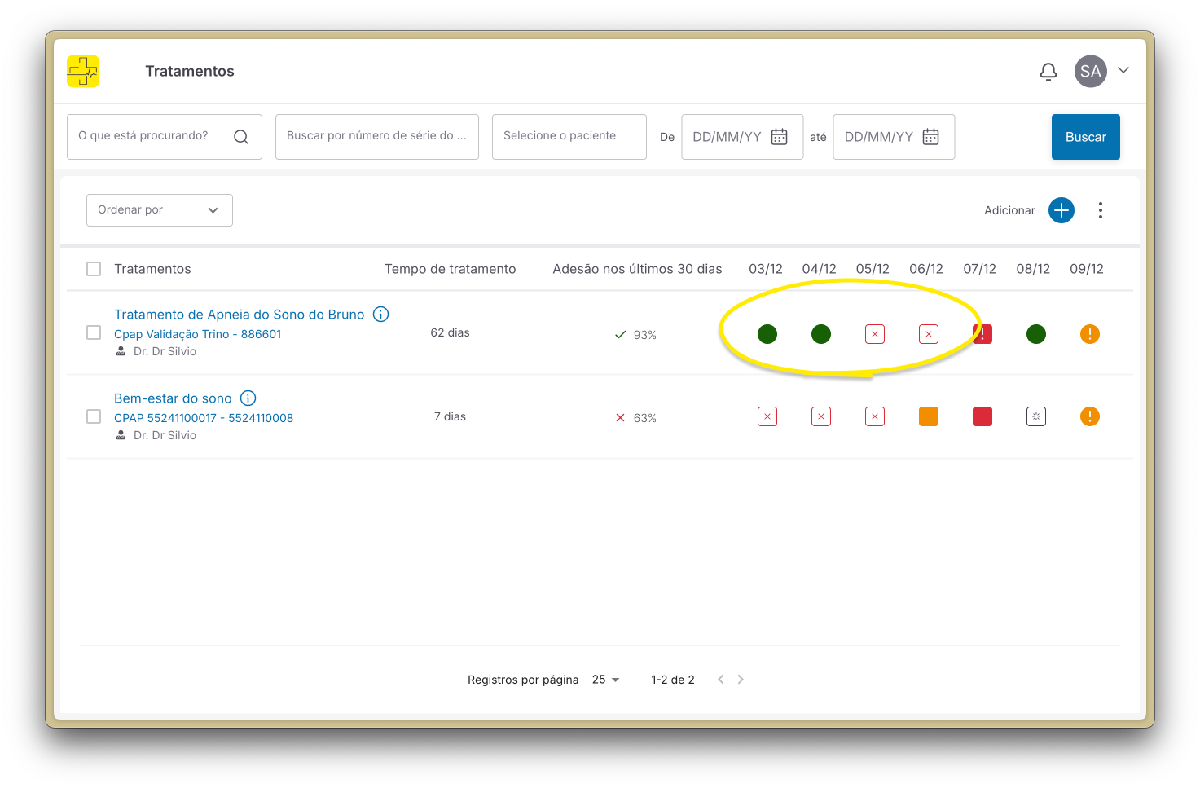The image size is (1200, 788).
Task: Click orange warning status for 09/12 first row
Action: [1089, 334]
